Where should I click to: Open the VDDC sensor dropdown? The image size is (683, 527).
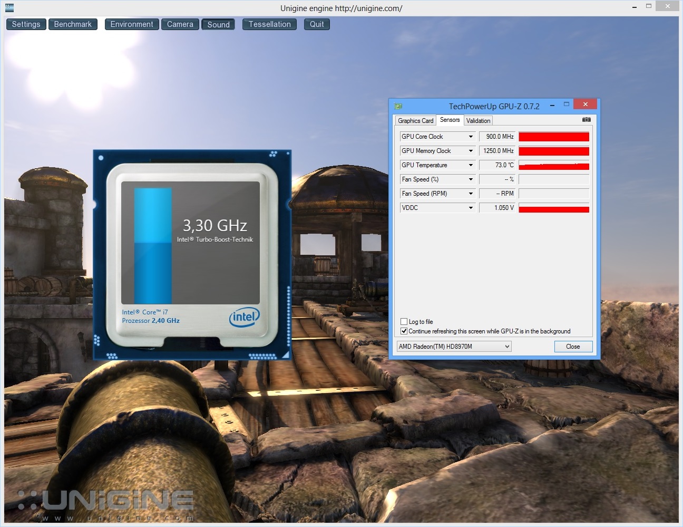pos(471,208)
